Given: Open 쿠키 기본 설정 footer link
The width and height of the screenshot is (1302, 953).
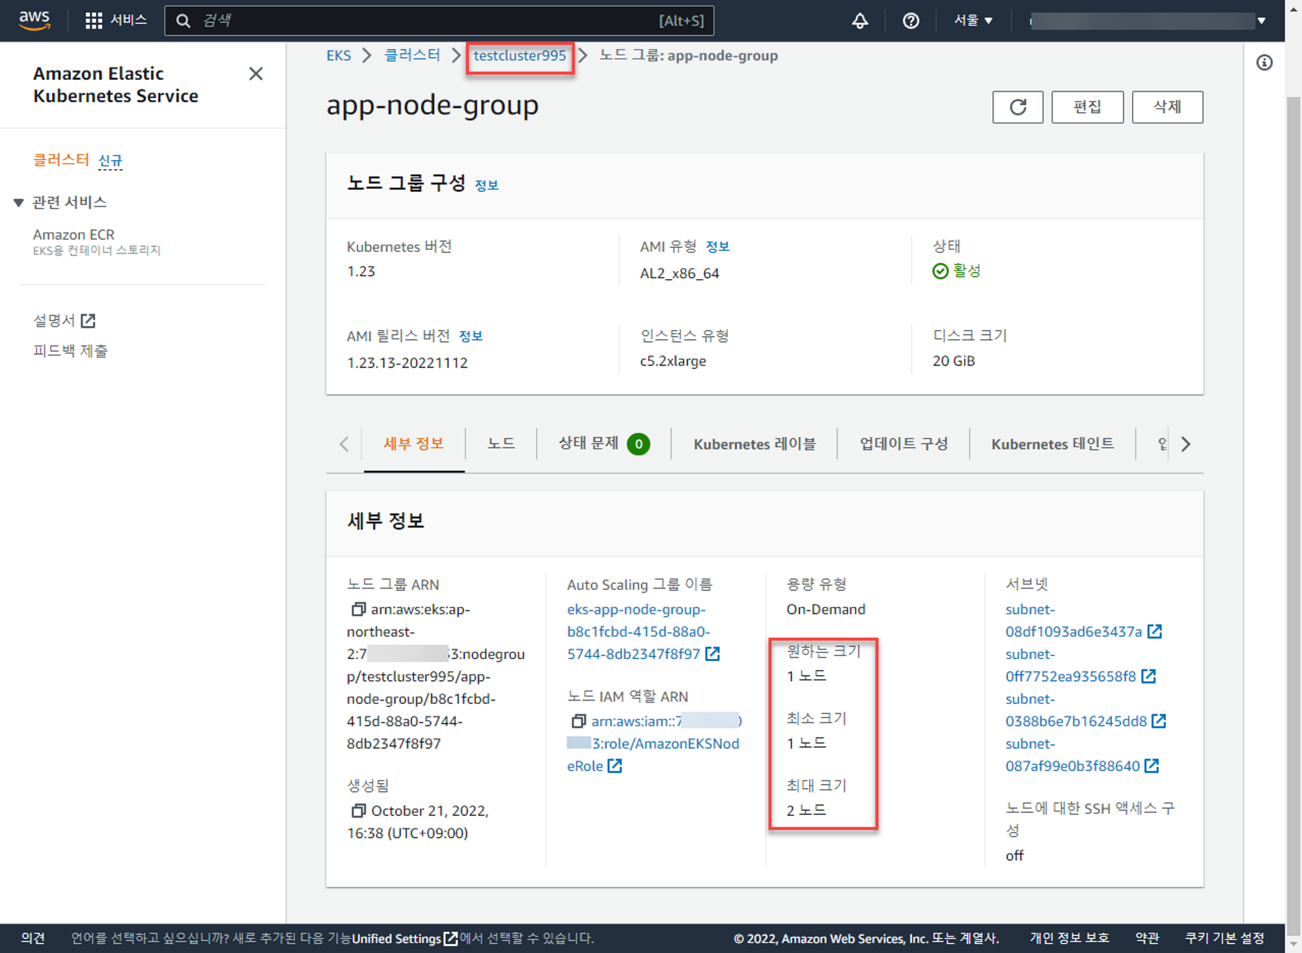Looking at the screenshot, I should (x=1224, y=938).
